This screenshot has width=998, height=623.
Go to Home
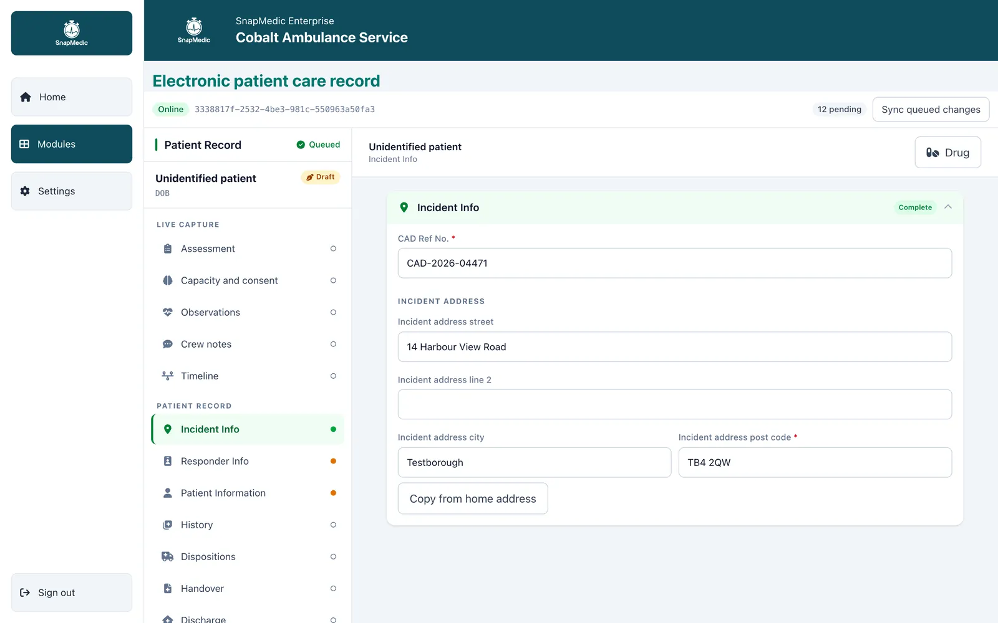click(x=72, y=97)
